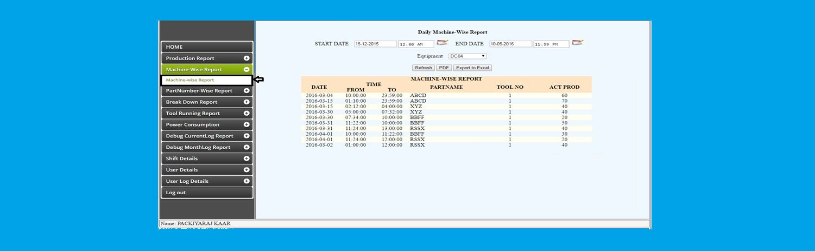Open Power Consumption menu
The height and width of the screenshot is (251, 815).
coord(207,124)
